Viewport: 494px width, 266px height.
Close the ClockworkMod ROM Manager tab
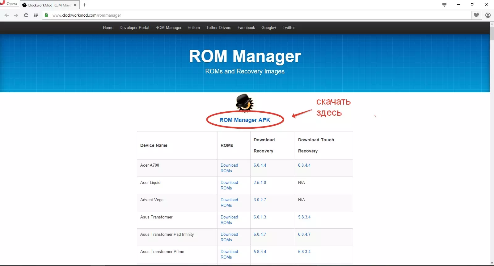click(75, 5)
